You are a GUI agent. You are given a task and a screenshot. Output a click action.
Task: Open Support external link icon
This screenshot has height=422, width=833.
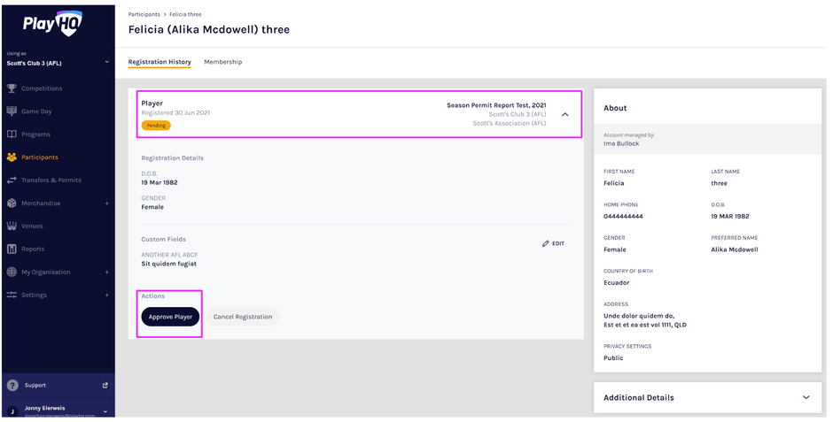click(x=105, y=386)
